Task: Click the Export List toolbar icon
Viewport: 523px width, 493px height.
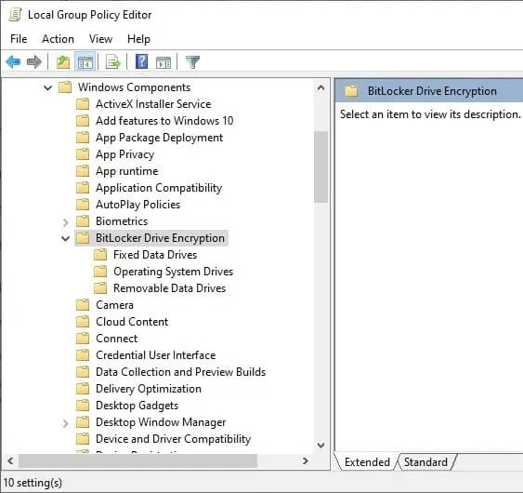Action: click(112, 62)
